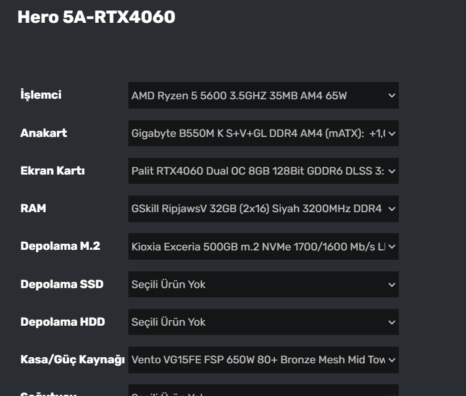Expand the Ekran Kartı dropdown with Palit RTX4060
This screenshot has width=466, height=396.
(264, 171)
